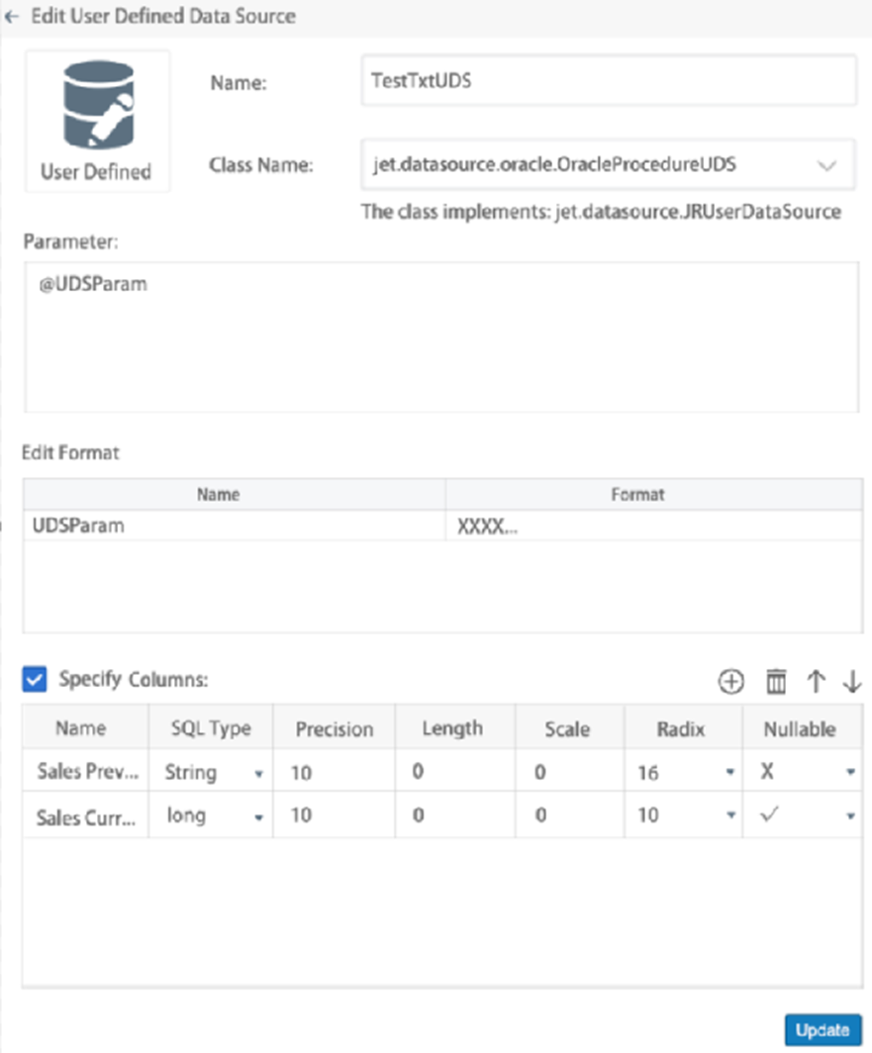Move a column down with the down arrow icon
The image size is (872, 1053).
pyautogui.click(x=849, y=682)
